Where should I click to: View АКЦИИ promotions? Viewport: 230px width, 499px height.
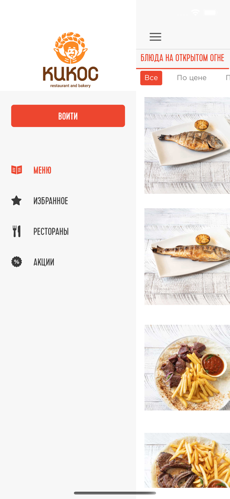point(43,262)
